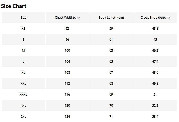Click body length value 68
The image size is (179, 122).
coord(111,84)
